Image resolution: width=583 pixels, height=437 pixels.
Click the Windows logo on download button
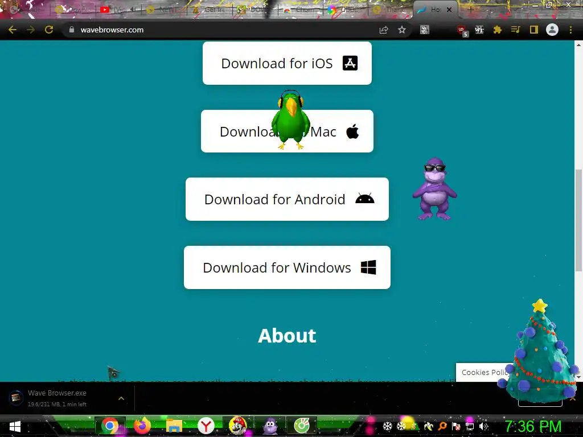[x=368, y=267]
